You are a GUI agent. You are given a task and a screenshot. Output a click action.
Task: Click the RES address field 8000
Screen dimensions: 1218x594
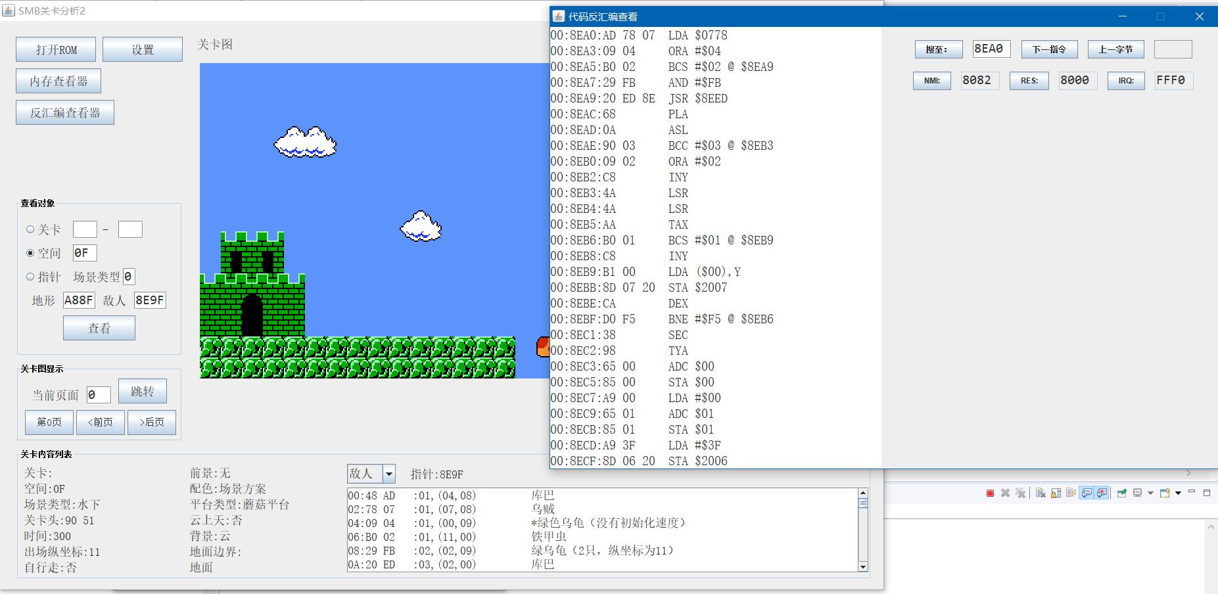pyautogui.click(x=1078, y=80)
